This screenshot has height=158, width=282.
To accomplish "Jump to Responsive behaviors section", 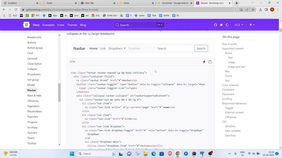I will click(234, 104).
